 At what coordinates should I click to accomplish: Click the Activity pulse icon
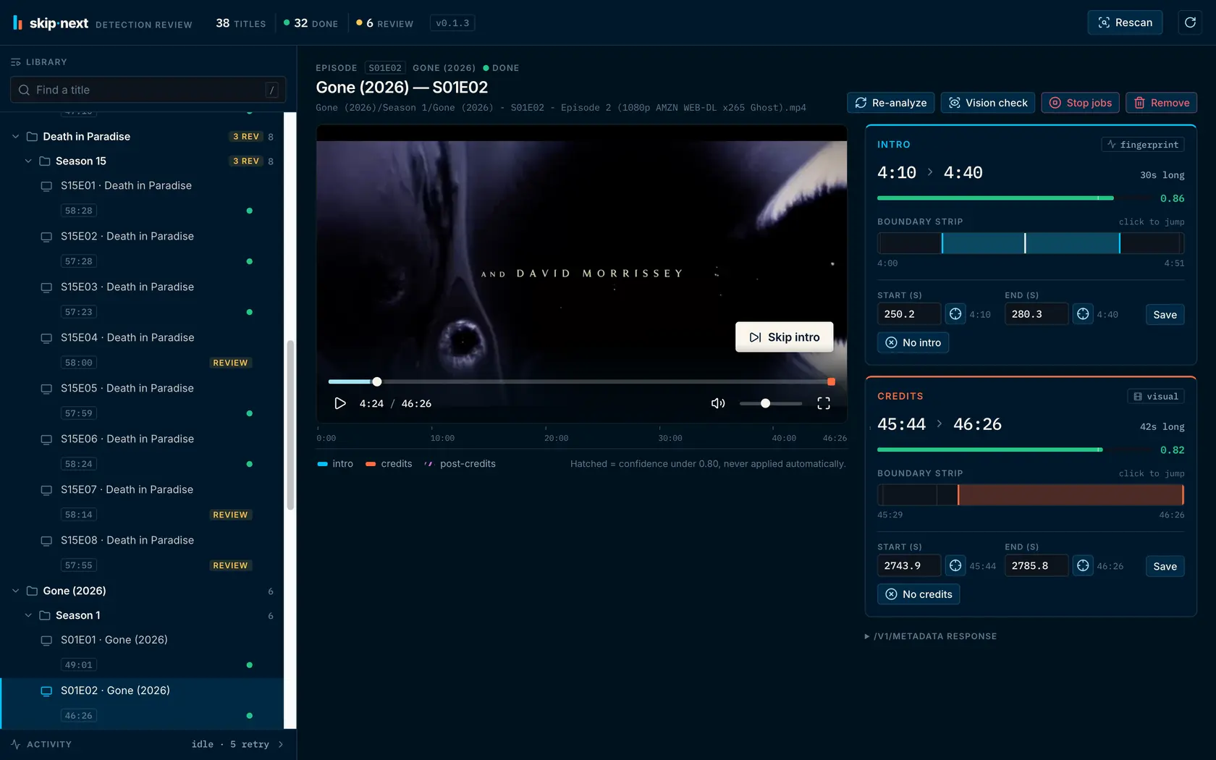16,745
